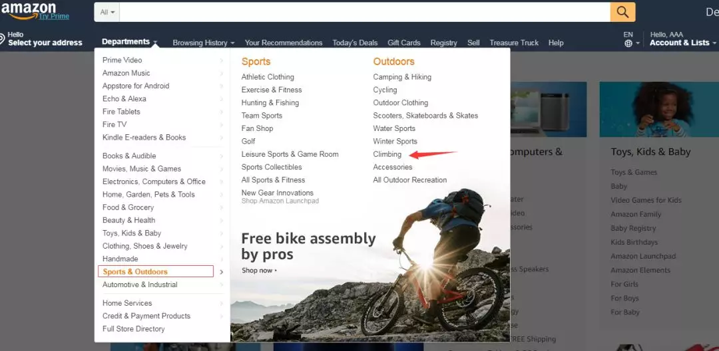Viewport: 719px width, 351px height.
Task: Click the Try Prime link
Action: 54,17
